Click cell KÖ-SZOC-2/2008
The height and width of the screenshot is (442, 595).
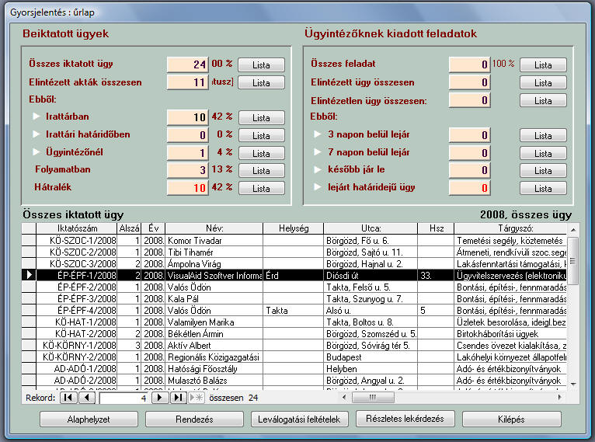[77, 252]
